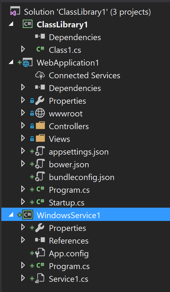Expand the Views folder
170x292 pixels.
23,139
